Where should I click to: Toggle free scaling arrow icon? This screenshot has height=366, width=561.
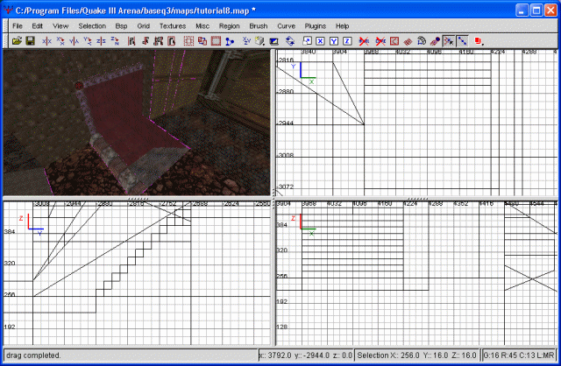307,41
